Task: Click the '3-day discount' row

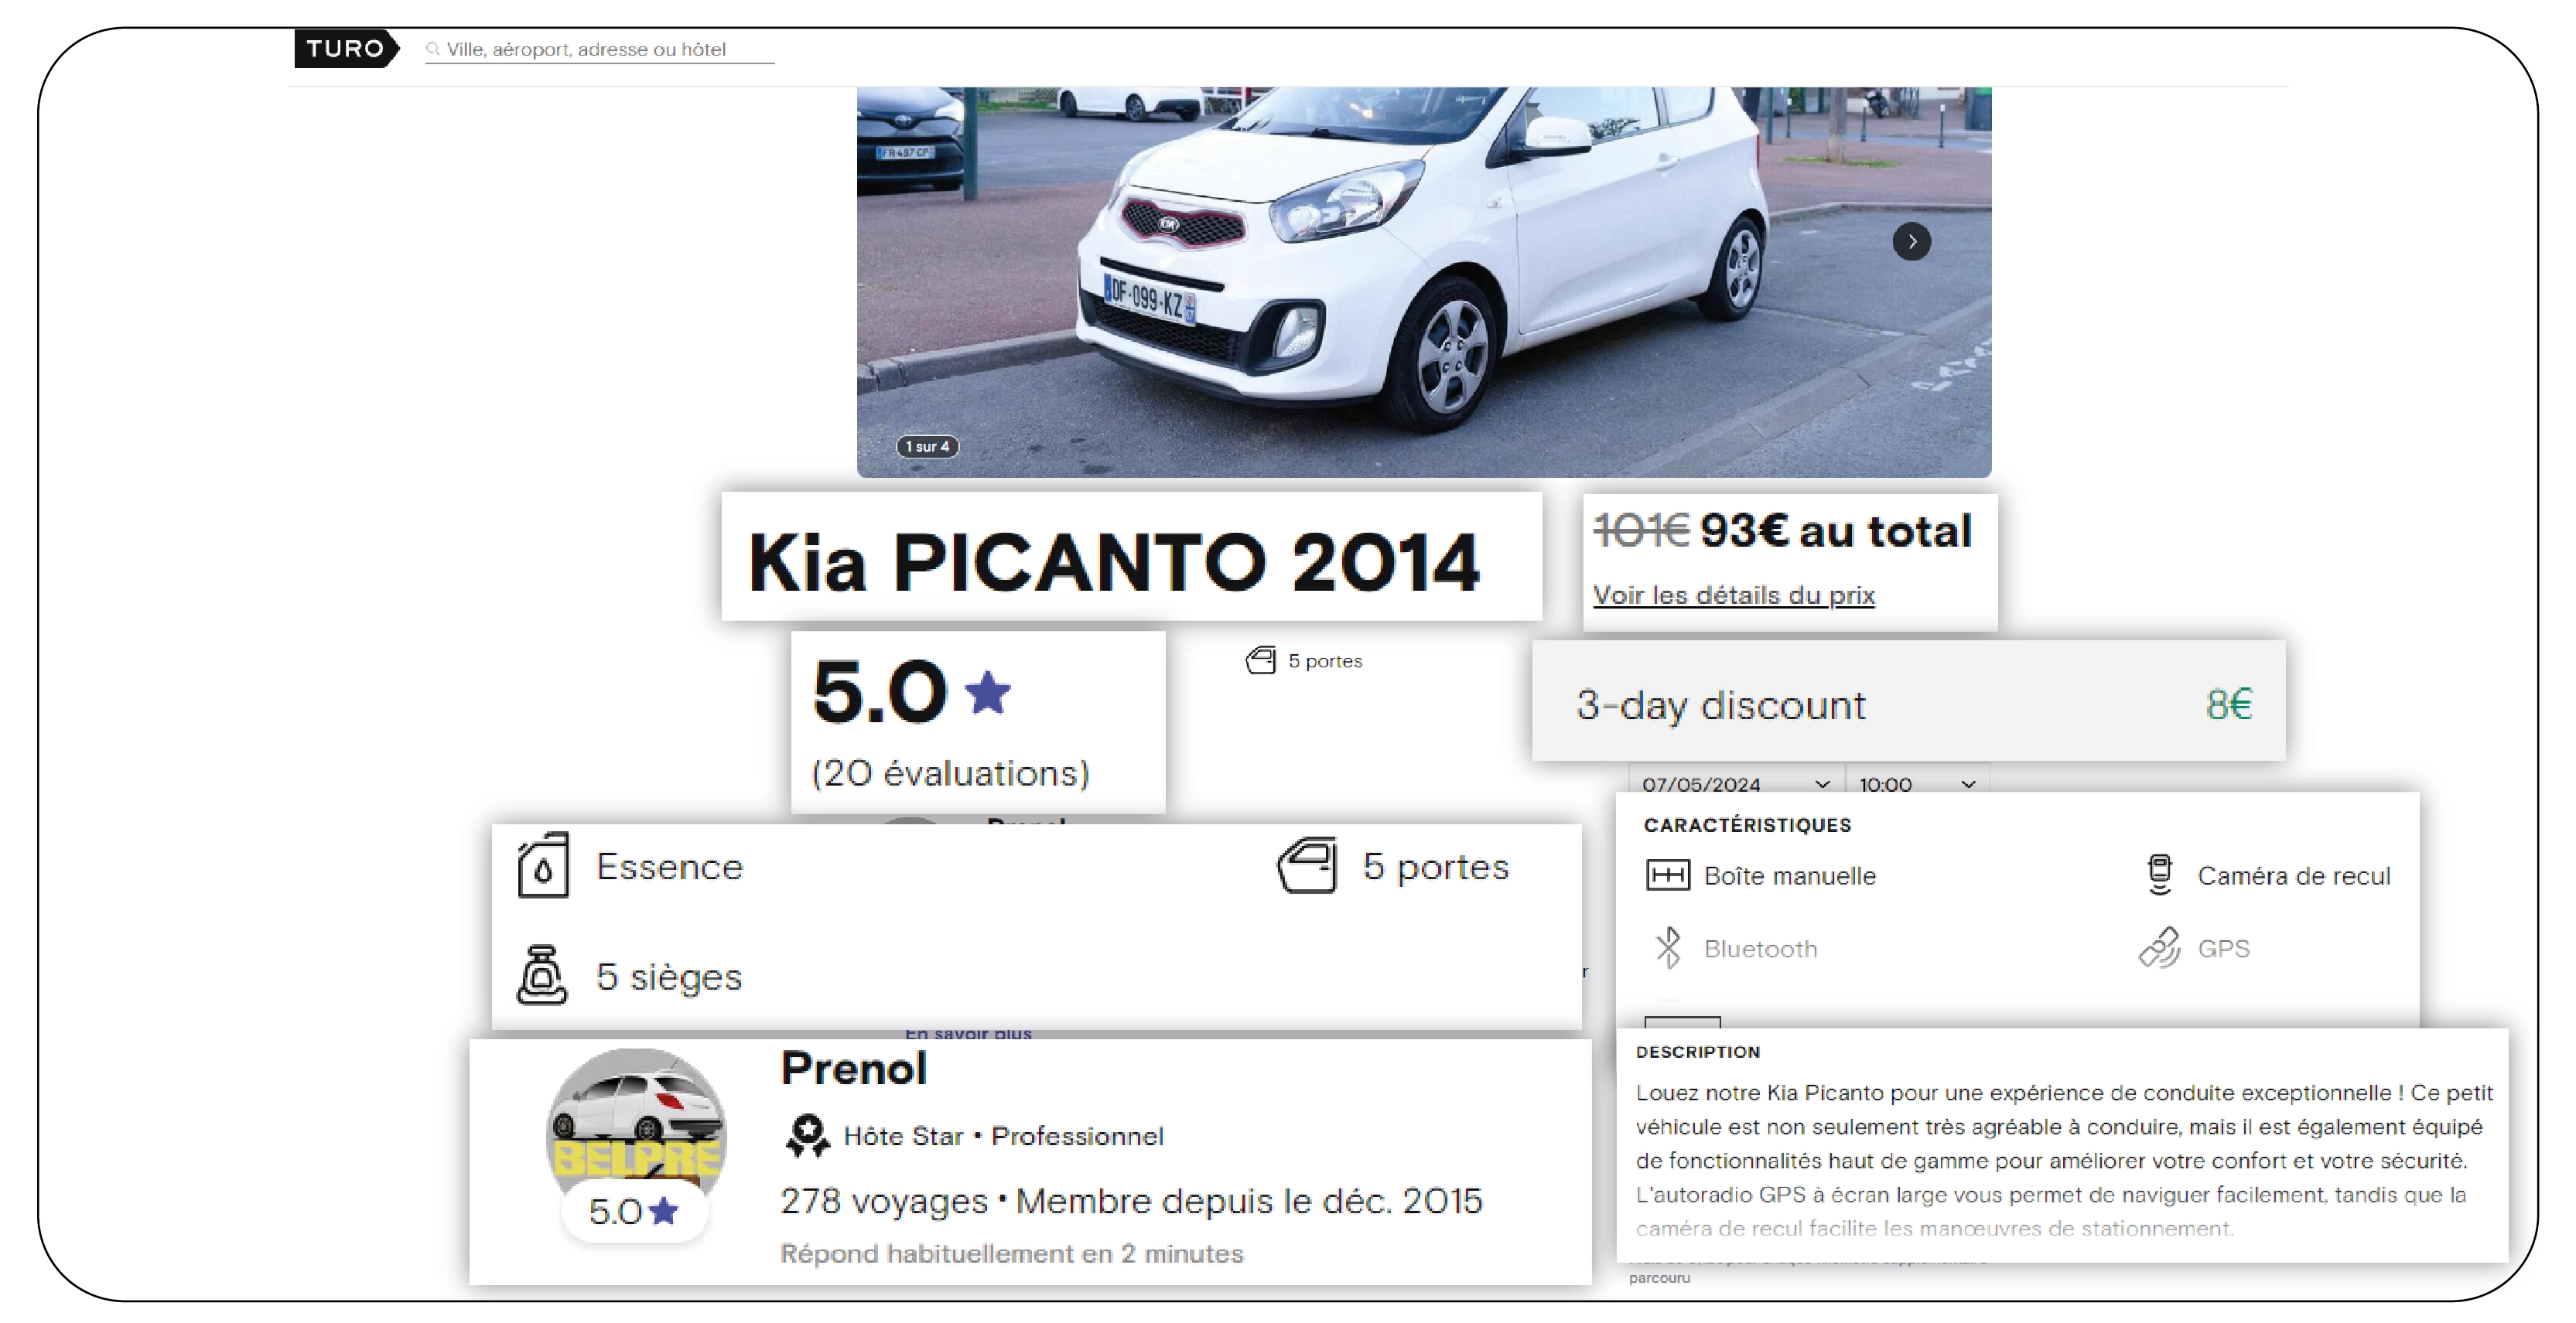Action: coord(1908,701)
